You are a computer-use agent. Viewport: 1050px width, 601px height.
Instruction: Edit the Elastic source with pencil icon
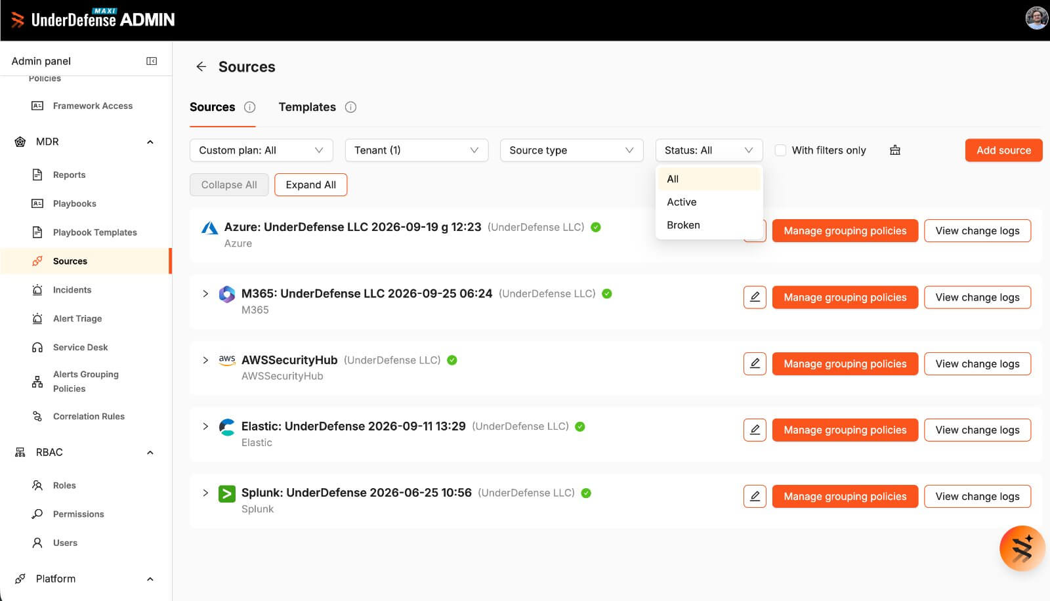[x=755, y=430]
